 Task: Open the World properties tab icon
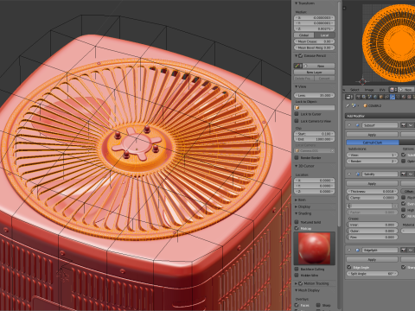[375, 97]
